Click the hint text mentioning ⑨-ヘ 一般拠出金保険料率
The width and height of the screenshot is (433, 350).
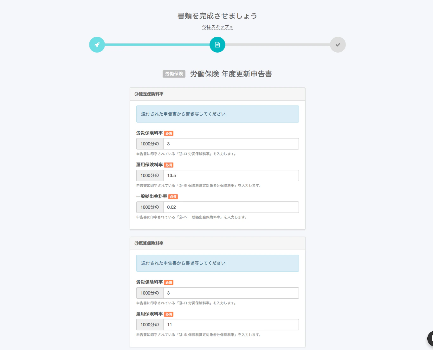tap(192, 217)
